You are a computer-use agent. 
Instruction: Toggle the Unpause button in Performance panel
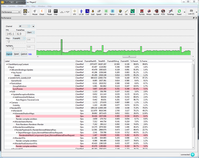tap(9, 54)
